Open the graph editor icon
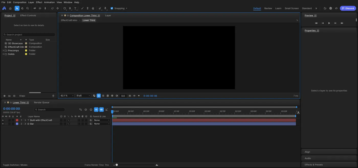Screen dimensions: 358x168 [x=107, y=110]
